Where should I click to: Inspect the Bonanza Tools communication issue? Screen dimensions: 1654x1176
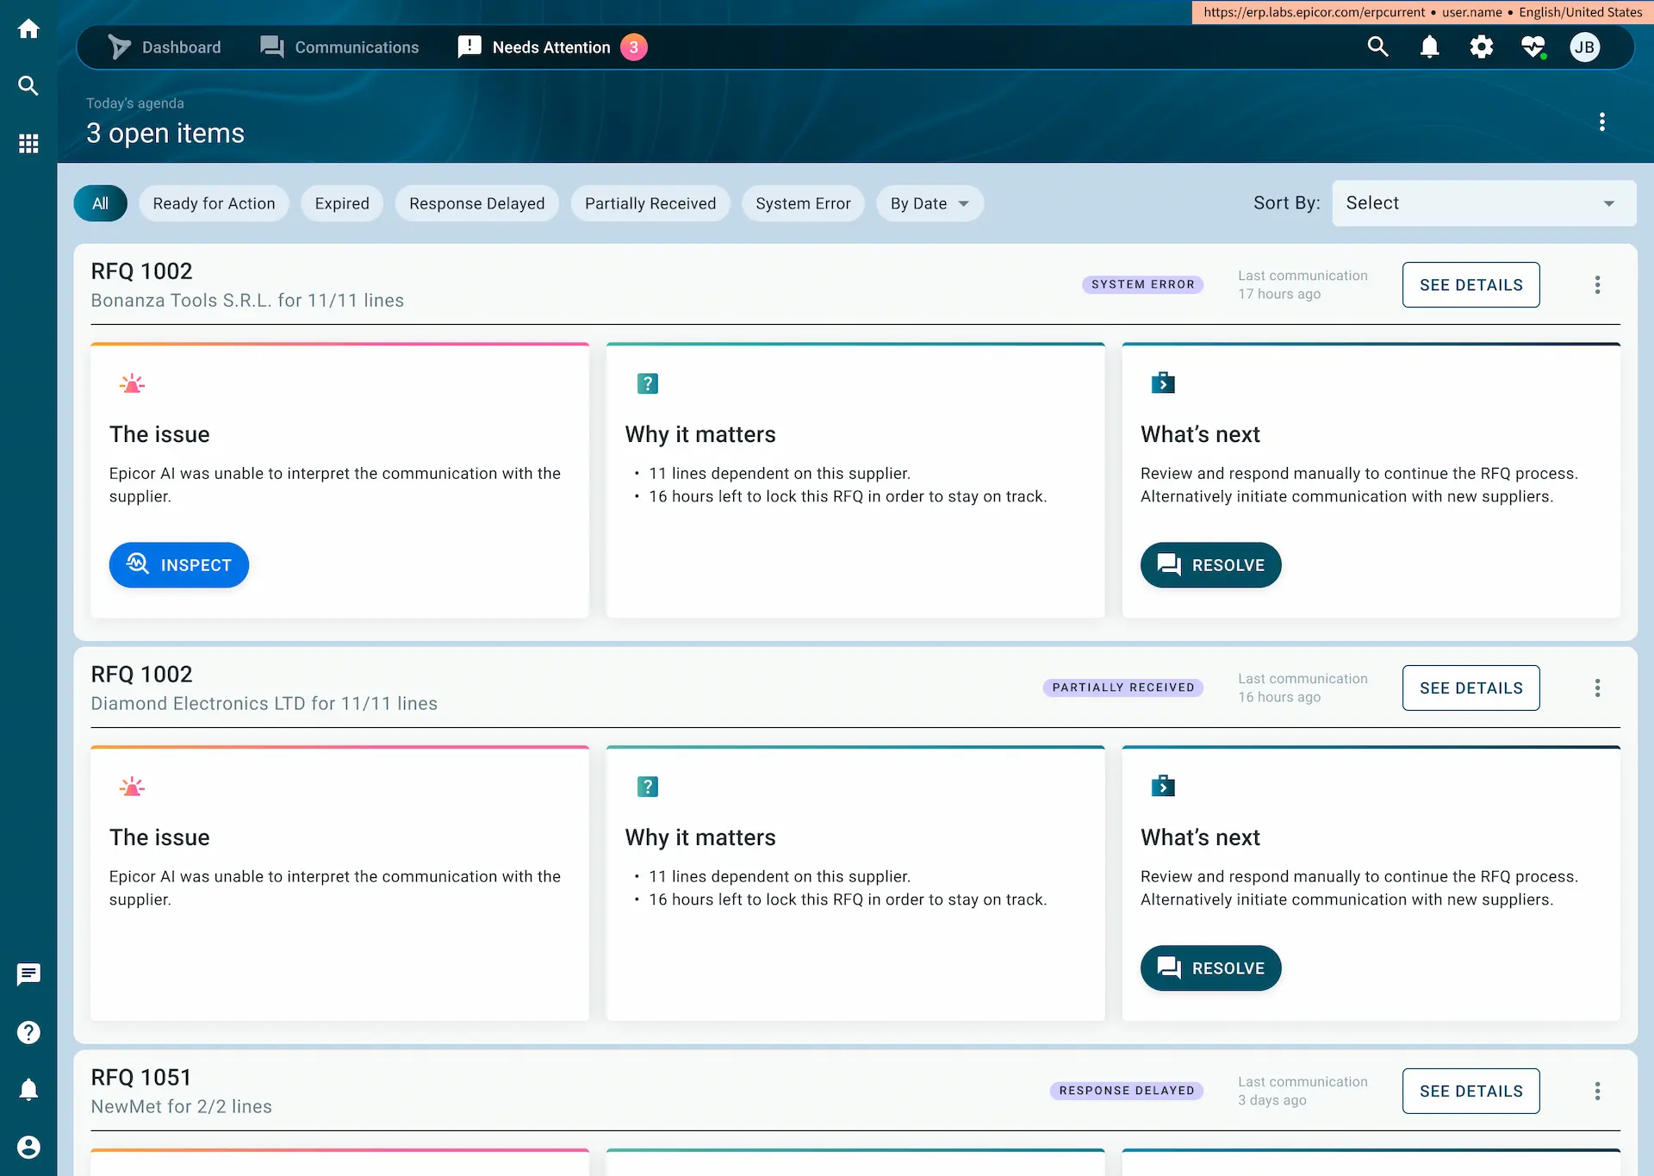coord(178,565)
